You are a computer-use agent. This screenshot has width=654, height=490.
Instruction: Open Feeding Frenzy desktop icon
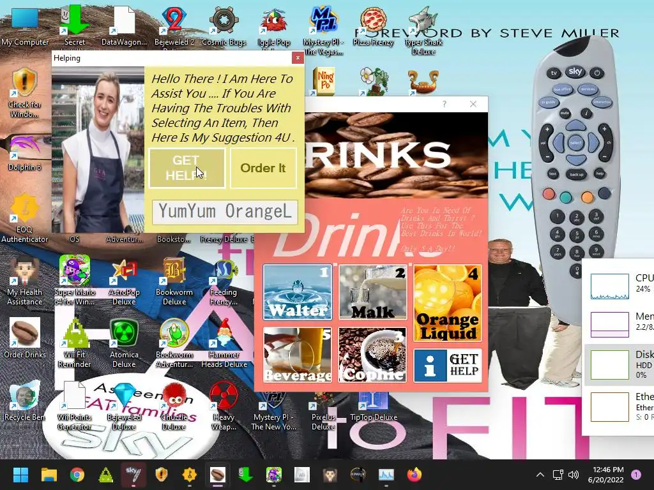(224, 280)
